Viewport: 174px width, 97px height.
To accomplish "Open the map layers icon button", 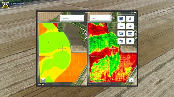I will [x=121, y=19].
